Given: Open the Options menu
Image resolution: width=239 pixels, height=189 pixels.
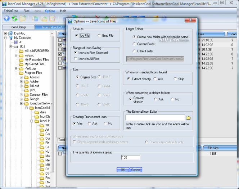Looking at the screenshot, I should click(x=50, y=11).
